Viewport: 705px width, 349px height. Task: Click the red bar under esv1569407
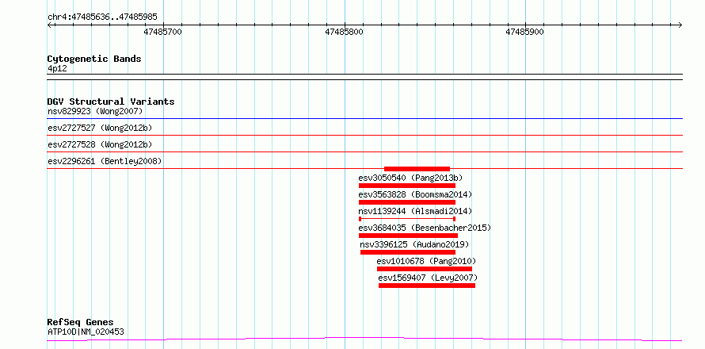coord(427,286)
